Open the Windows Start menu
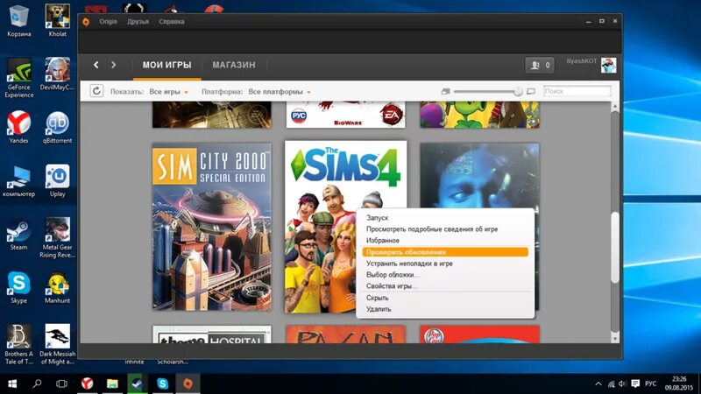701x394 pixels. click(x=12, y=383)
